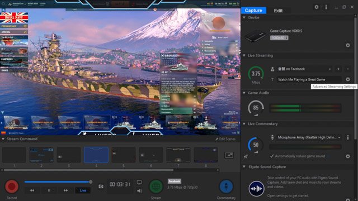This screenshot has width=358, height=201.
Task: Click the scenes horizontal scrollbar
Action: click(88, 170)
